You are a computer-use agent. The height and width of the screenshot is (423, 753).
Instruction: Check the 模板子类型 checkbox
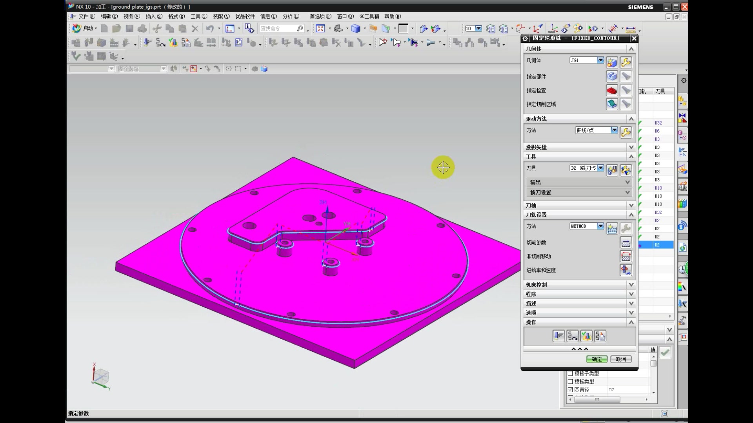pos(570,373)
